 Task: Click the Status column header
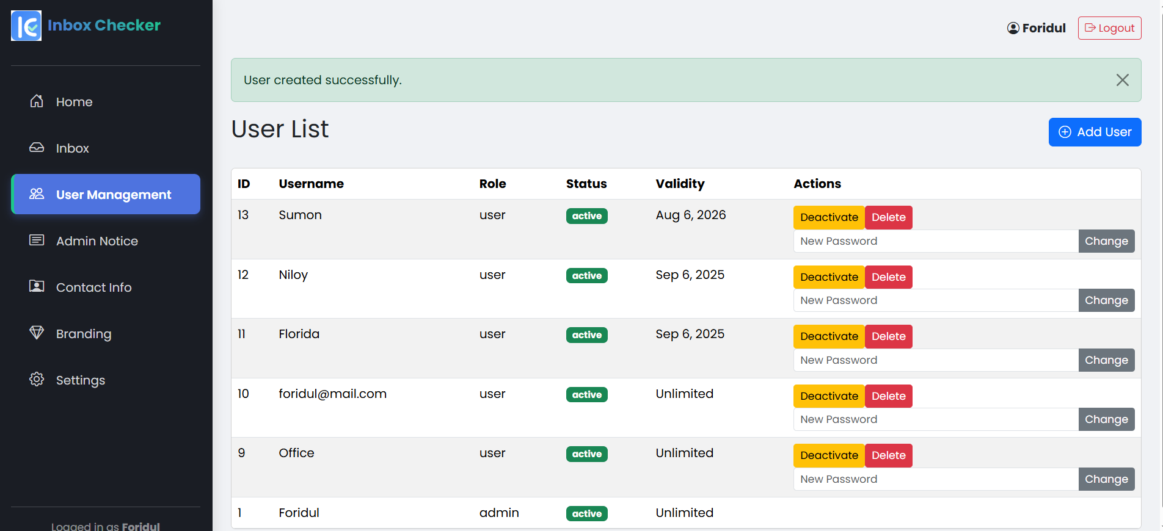coord(586,184)
